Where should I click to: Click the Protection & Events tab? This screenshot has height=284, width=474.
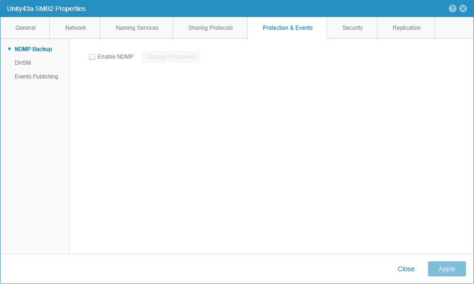[287, 28]
